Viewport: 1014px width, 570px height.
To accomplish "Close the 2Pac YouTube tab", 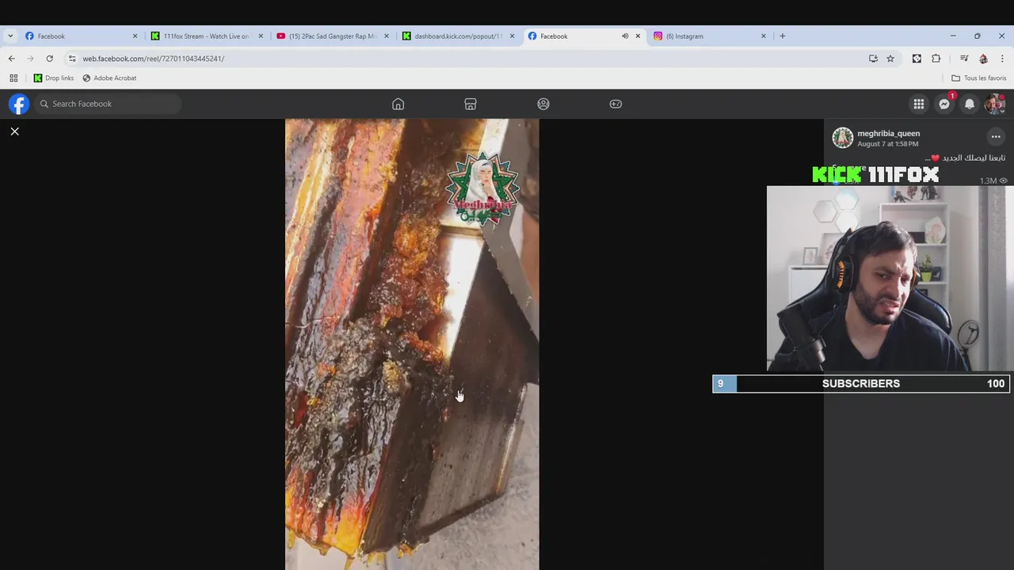I will [387, 36].
